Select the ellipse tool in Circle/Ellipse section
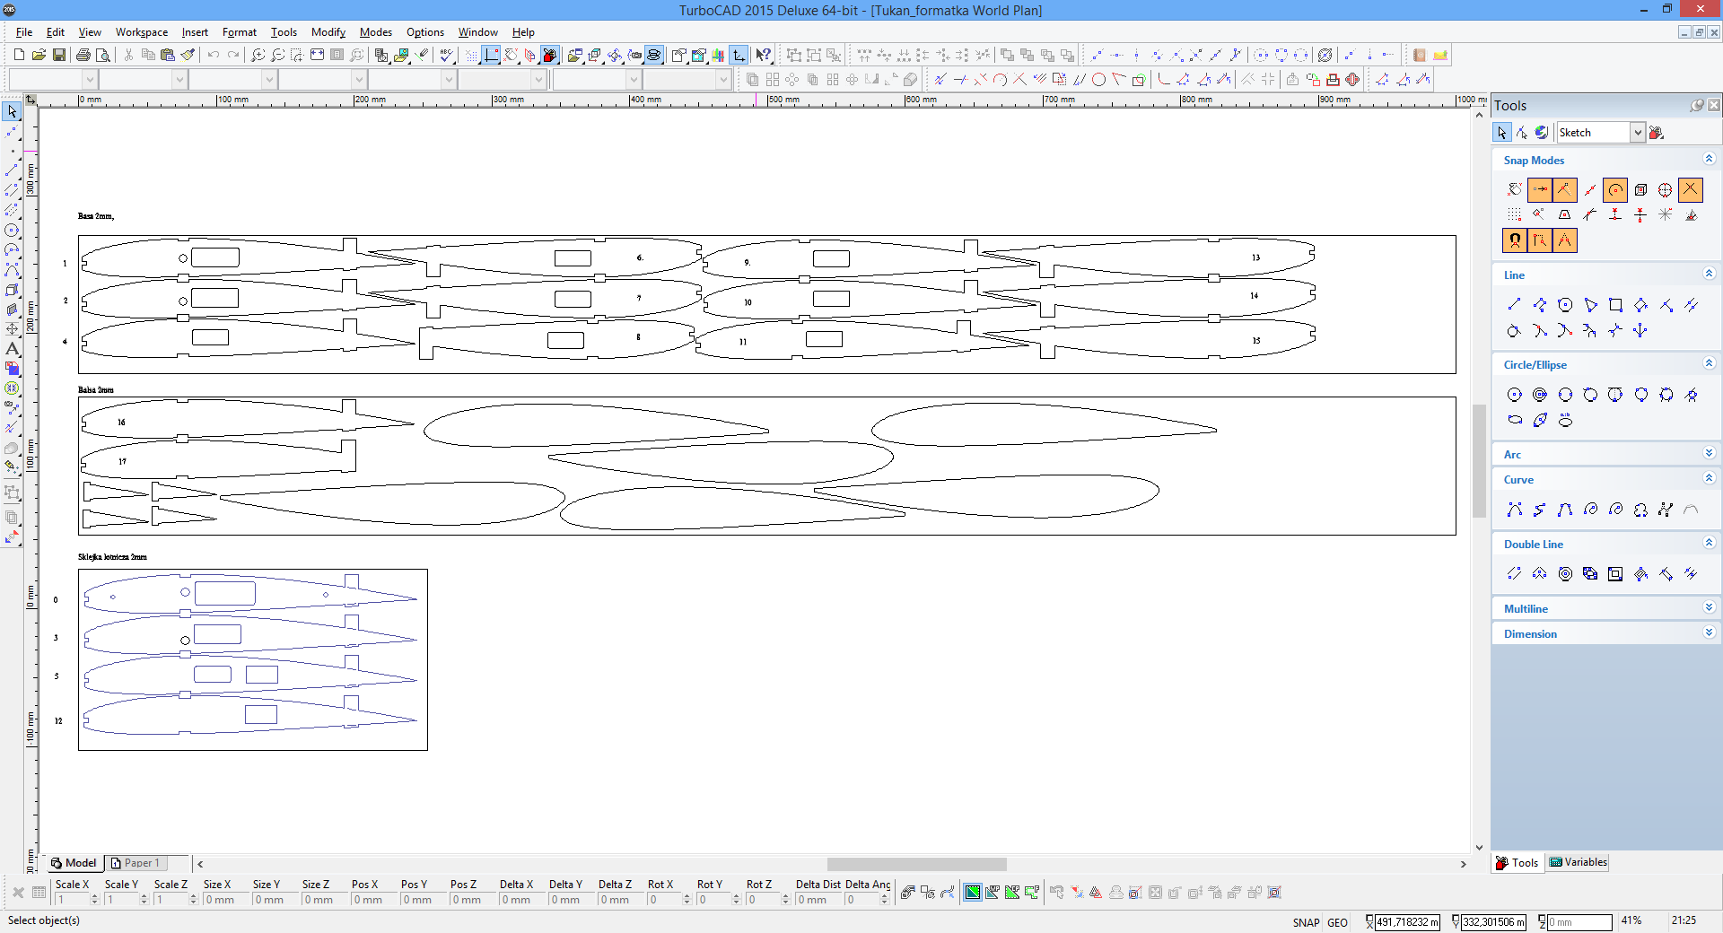 pyautogui.click(x=1515, y=420)
